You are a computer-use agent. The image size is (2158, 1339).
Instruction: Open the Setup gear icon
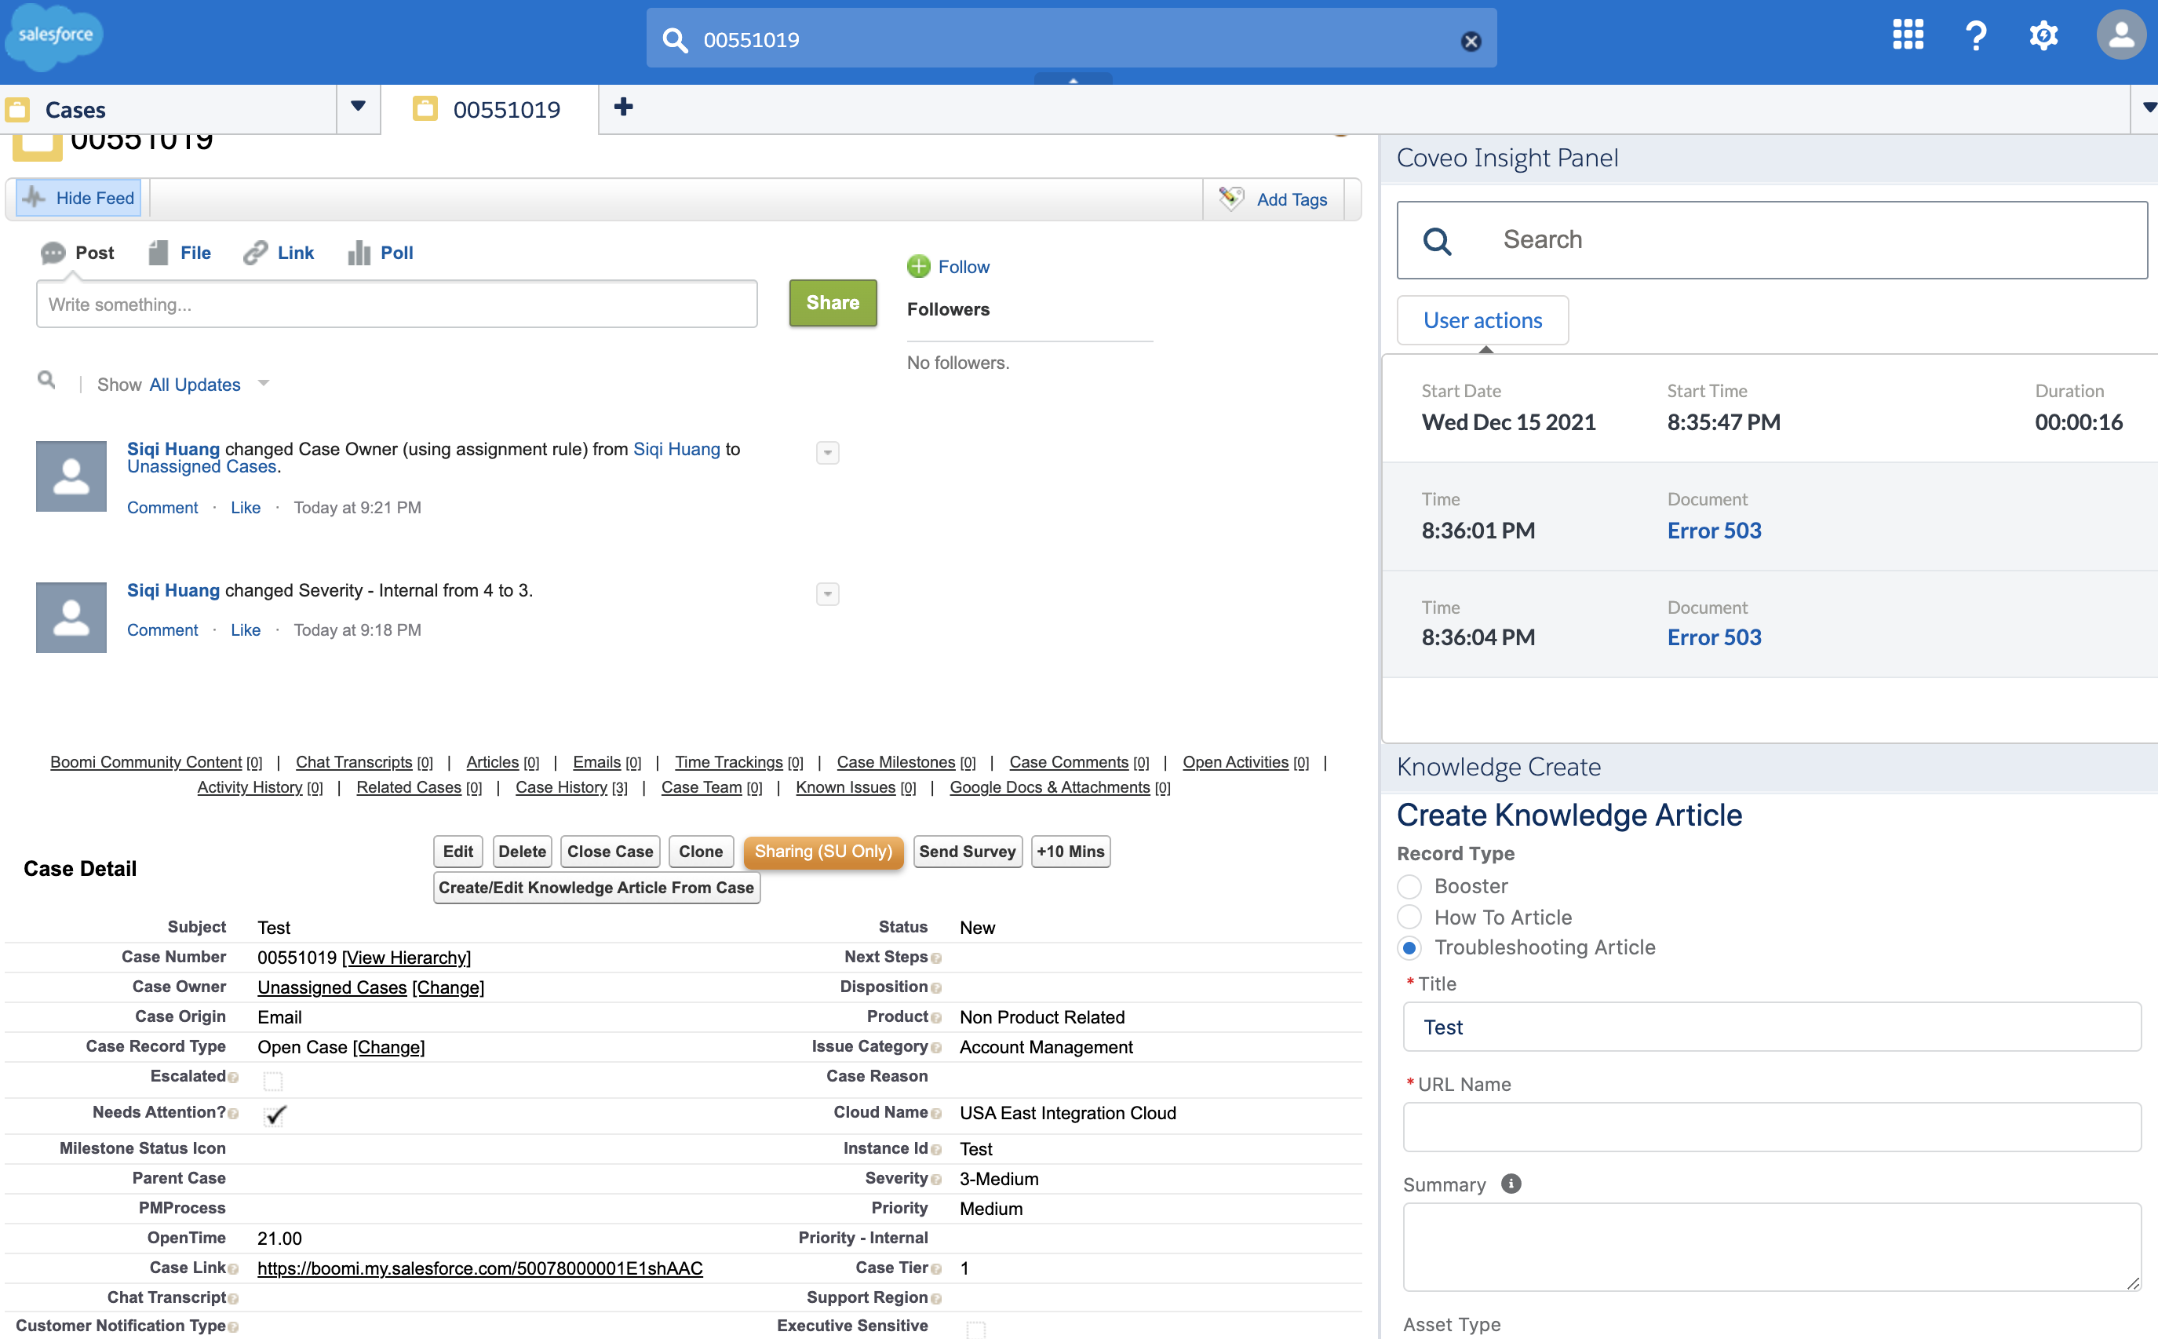[x=2043, y=35]
